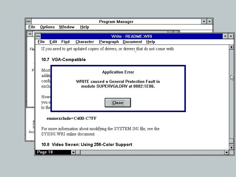Open the File menu in Write
236x177 pixels.
41,42
